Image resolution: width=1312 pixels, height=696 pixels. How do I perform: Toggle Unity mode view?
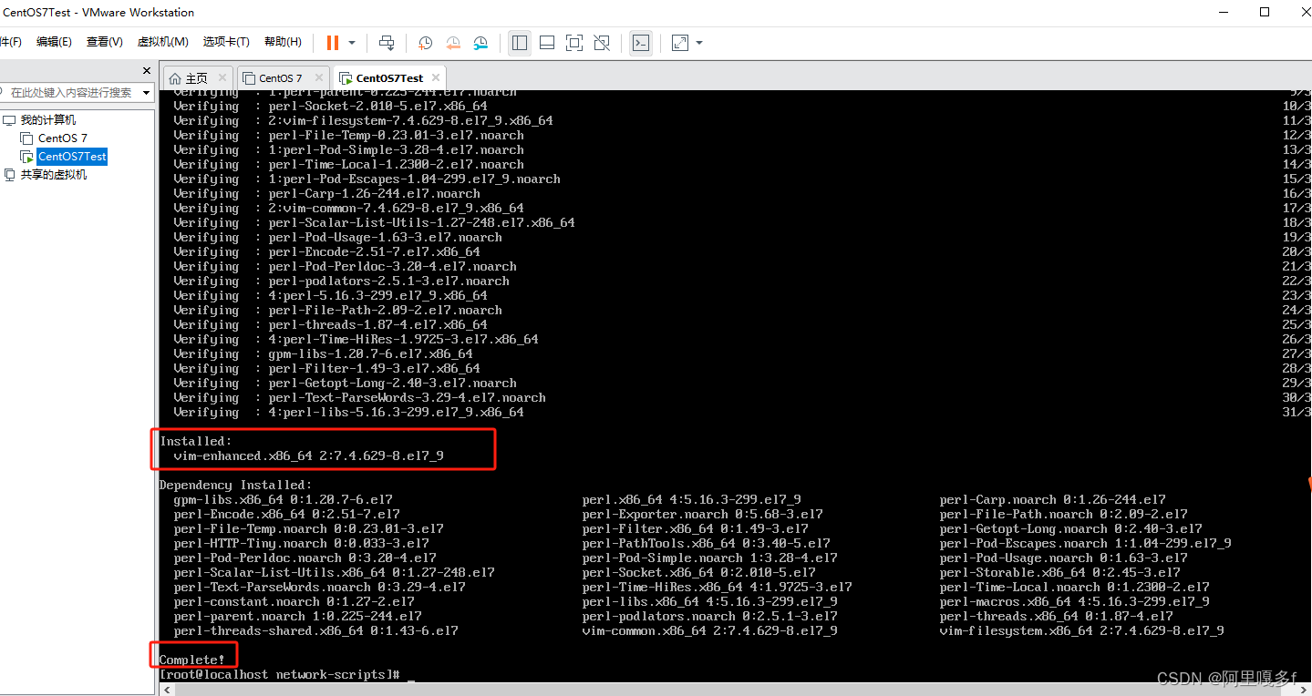(602, 43)
